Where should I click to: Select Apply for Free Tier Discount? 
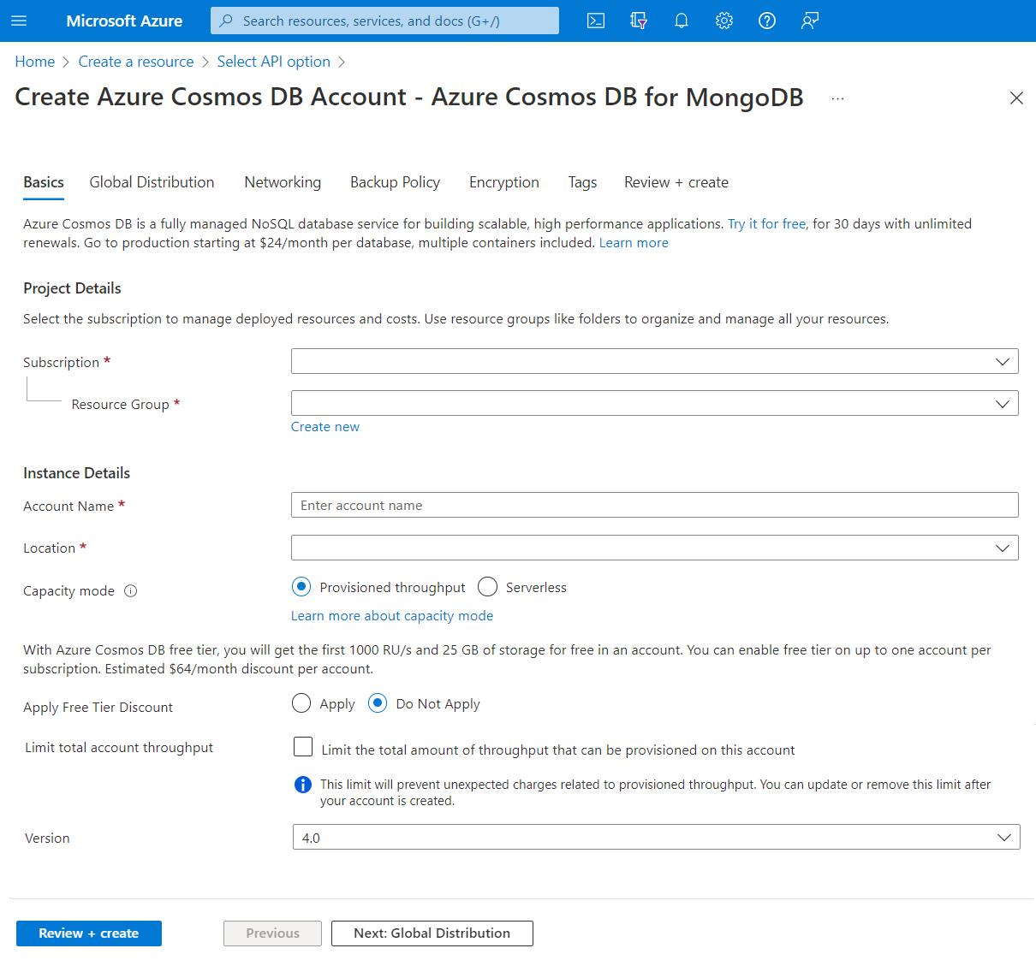pyautogui.click(x=301, y=702)
